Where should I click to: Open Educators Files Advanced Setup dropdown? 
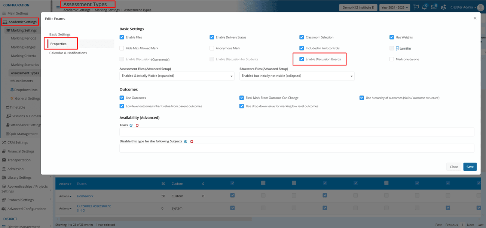pyautogui.click(x=297, y=76)
